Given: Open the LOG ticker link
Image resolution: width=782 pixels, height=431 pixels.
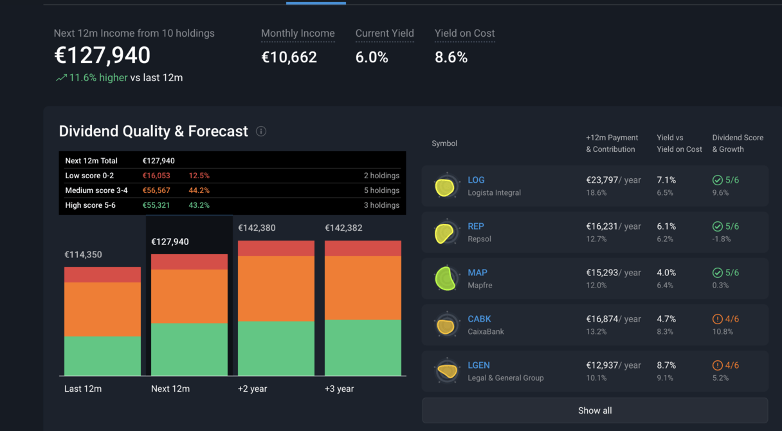Looking at the screenshot, I should [476, 180].
